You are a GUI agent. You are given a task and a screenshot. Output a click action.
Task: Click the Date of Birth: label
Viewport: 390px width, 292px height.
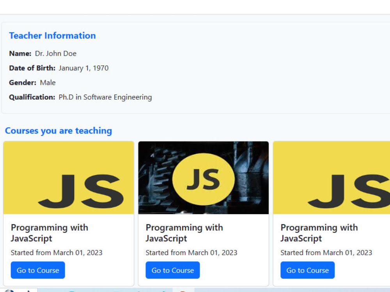[32, 68]
